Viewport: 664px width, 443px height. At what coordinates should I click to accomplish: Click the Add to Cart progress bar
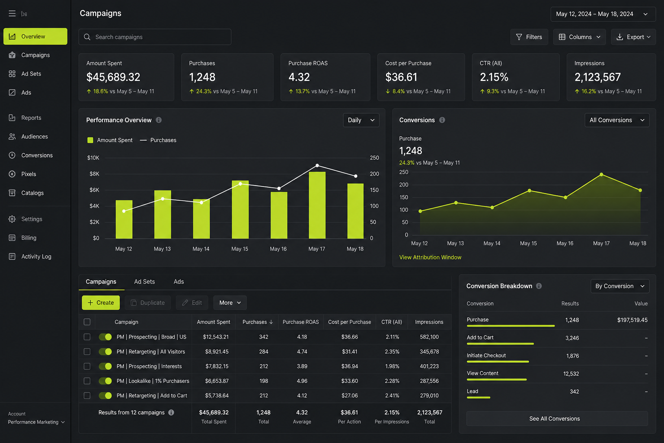pyautogui.click(x=500, y=344)
